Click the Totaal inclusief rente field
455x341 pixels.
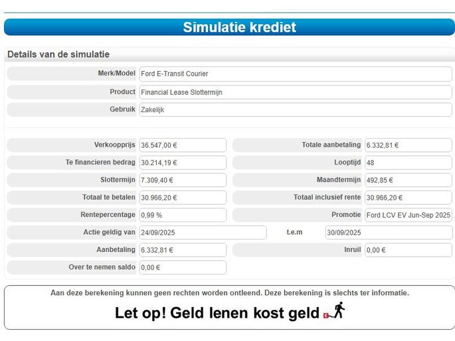408,198
